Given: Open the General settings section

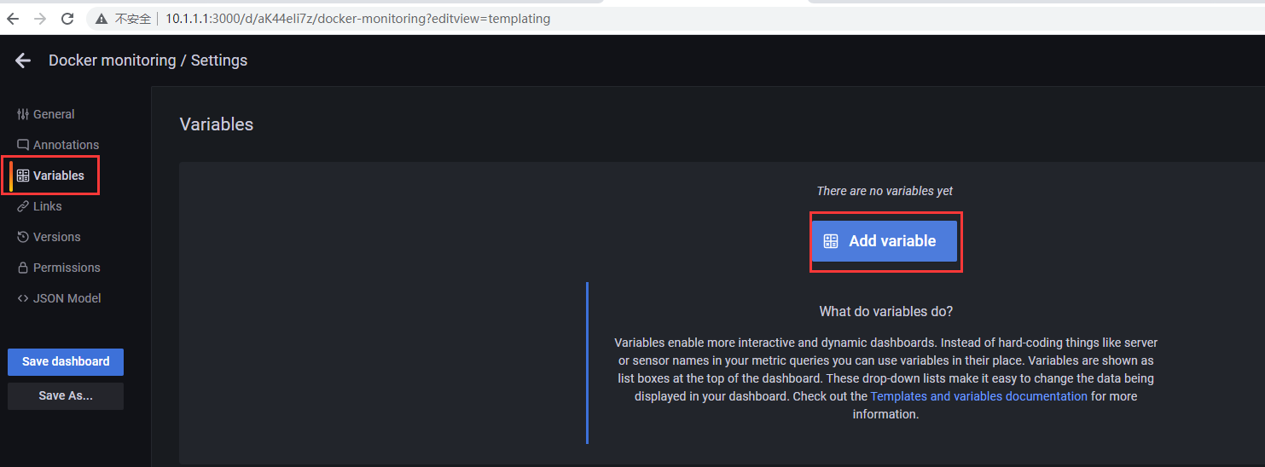Looking at the screenshot, I should (54, 114).
